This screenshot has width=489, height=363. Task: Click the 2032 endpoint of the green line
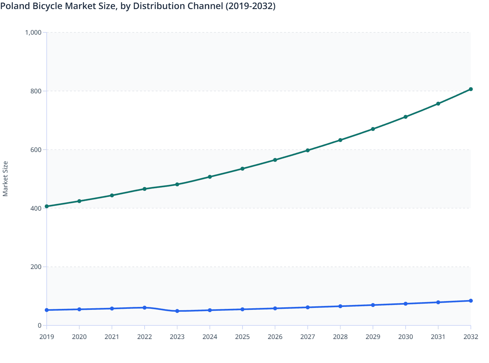tap(471, 88)
